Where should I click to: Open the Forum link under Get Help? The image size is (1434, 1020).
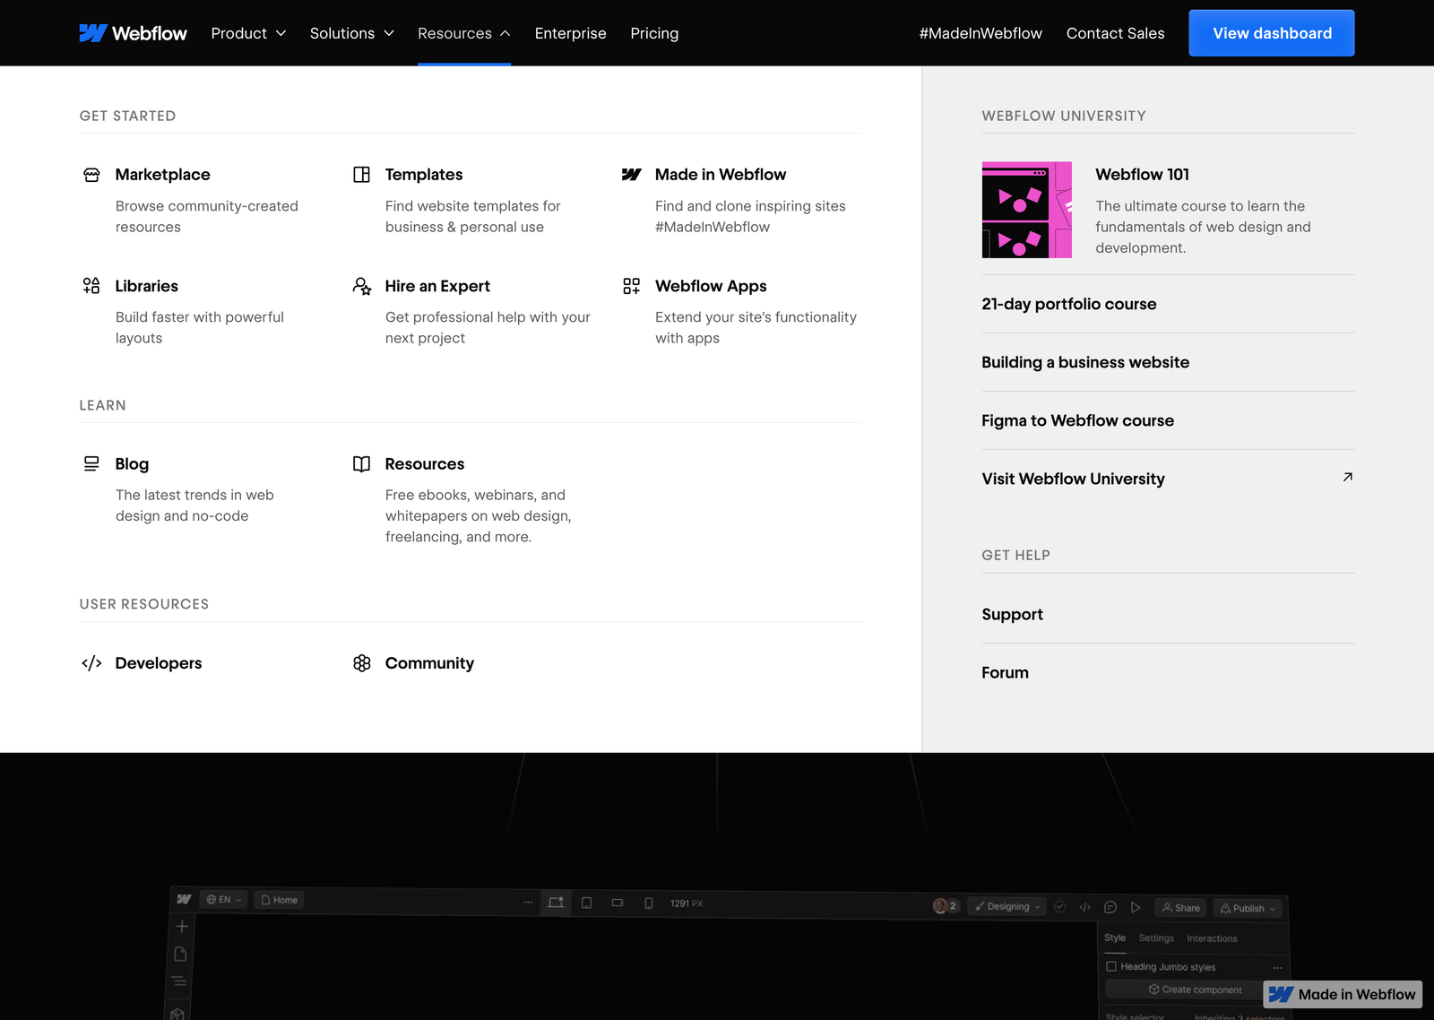click(1005, 672)
